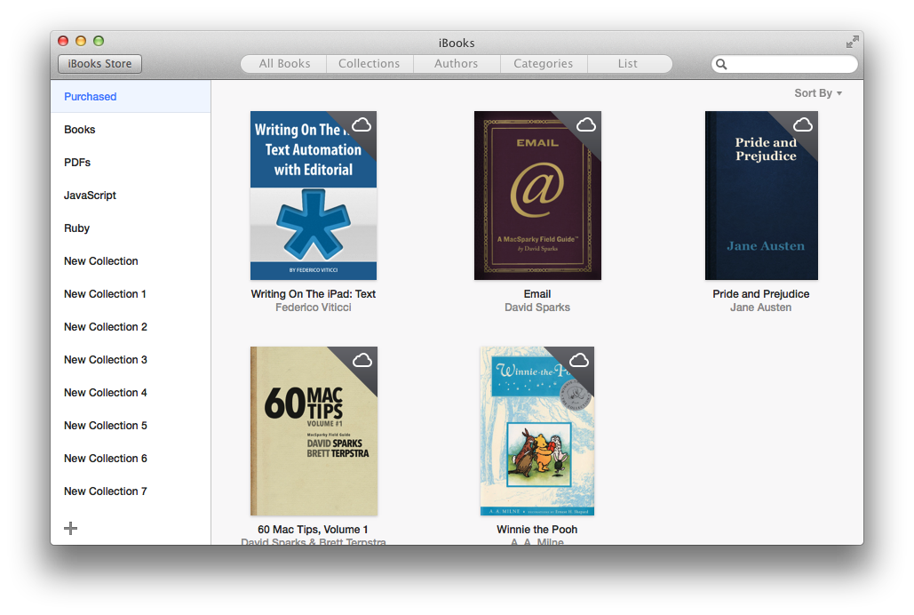Open the Winnie the Pooh cover
Image resolution: width=914 pixels, height=615 pixels.
[x=537, y=431]
